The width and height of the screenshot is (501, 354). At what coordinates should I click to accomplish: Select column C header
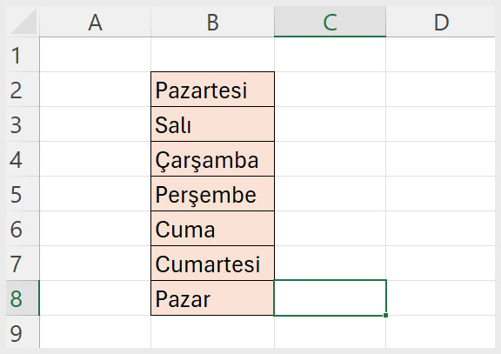coord(330,22)
